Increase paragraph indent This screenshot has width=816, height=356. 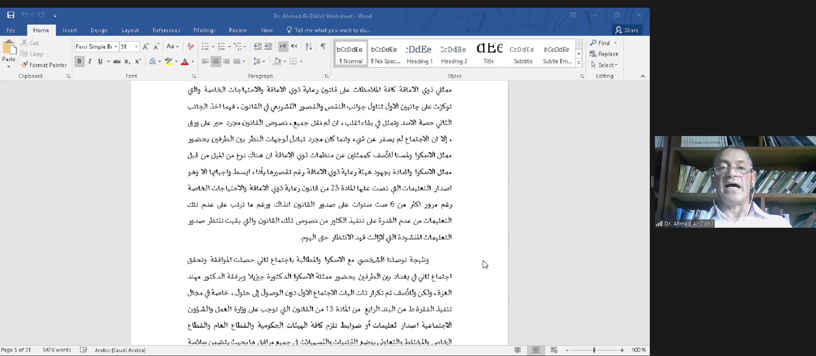[x=268, y=46]
